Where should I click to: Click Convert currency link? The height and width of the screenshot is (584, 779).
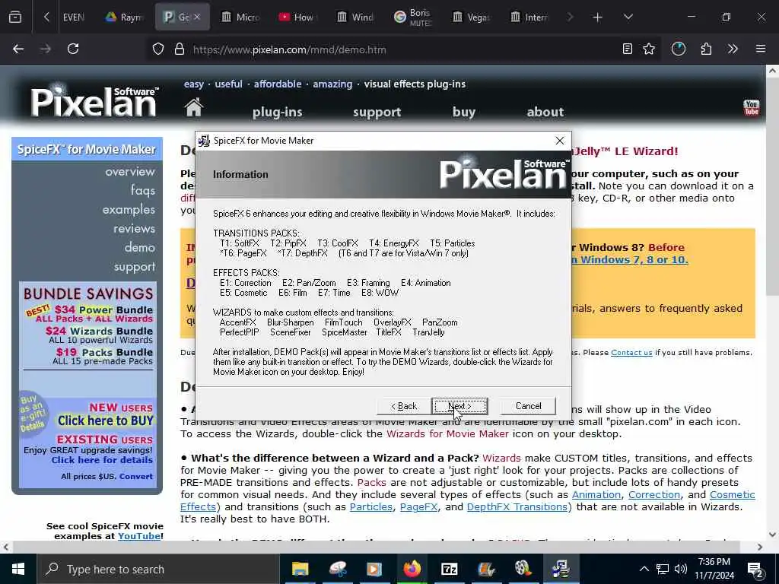[x=136, y=476]
